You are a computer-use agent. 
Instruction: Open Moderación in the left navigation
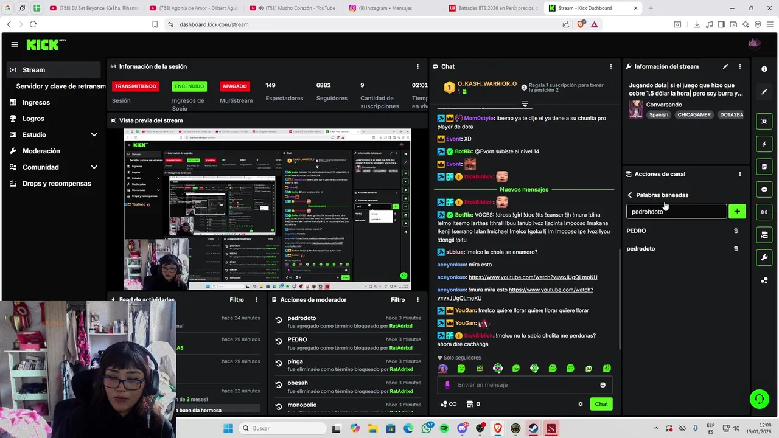(41, 151)
